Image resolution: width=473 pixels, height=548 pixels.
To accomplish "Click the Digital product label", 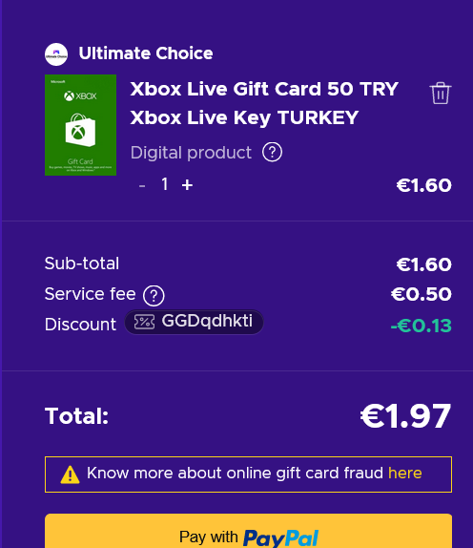I will (x=191, y=153).
